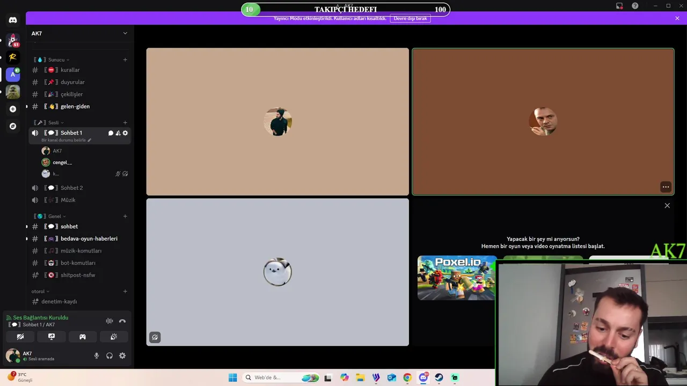Open bot-komutları channel
The width and height of the screenshot is (687, 386).
(x=79, y=263)
